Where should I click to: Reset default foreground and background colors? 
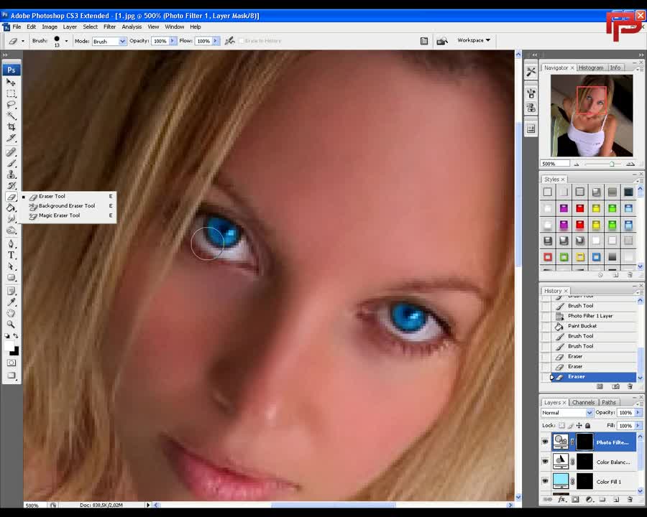pyautogui.click(x=7, y=336)
